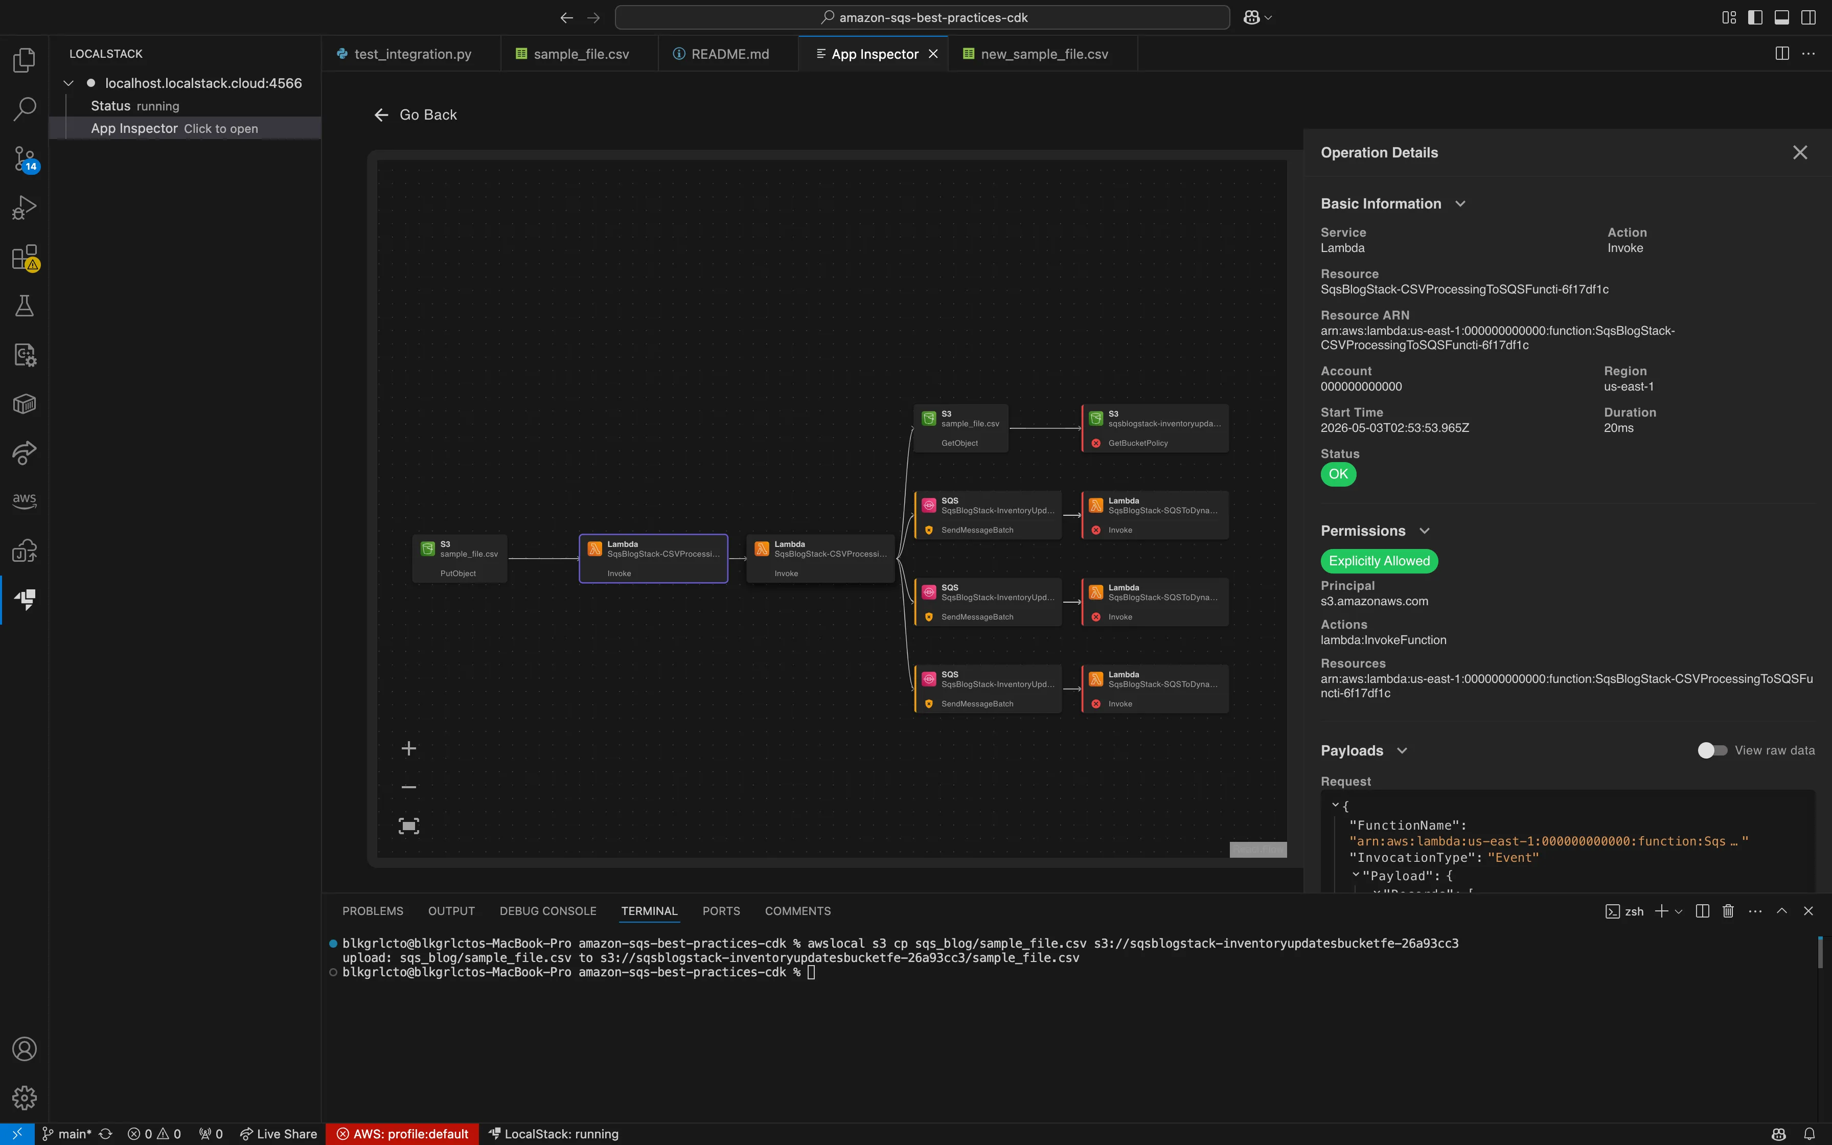1832x1145 pixels.
Task: Click Go Back in App Inspector
Action: click(x=416, y=114)
